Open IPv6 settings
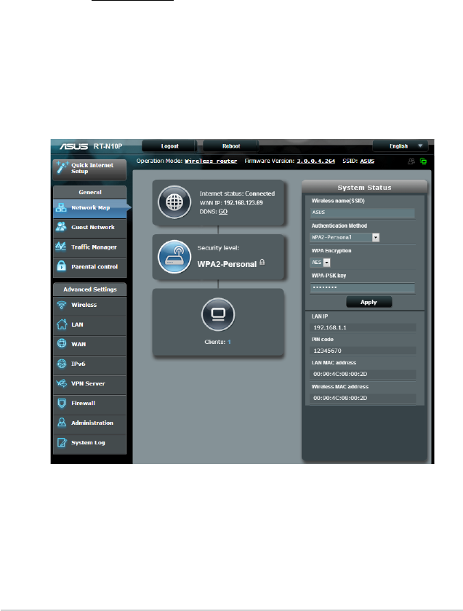Image resolution: width=463 pixels, height=611 pixels. (x=89, y=364)
